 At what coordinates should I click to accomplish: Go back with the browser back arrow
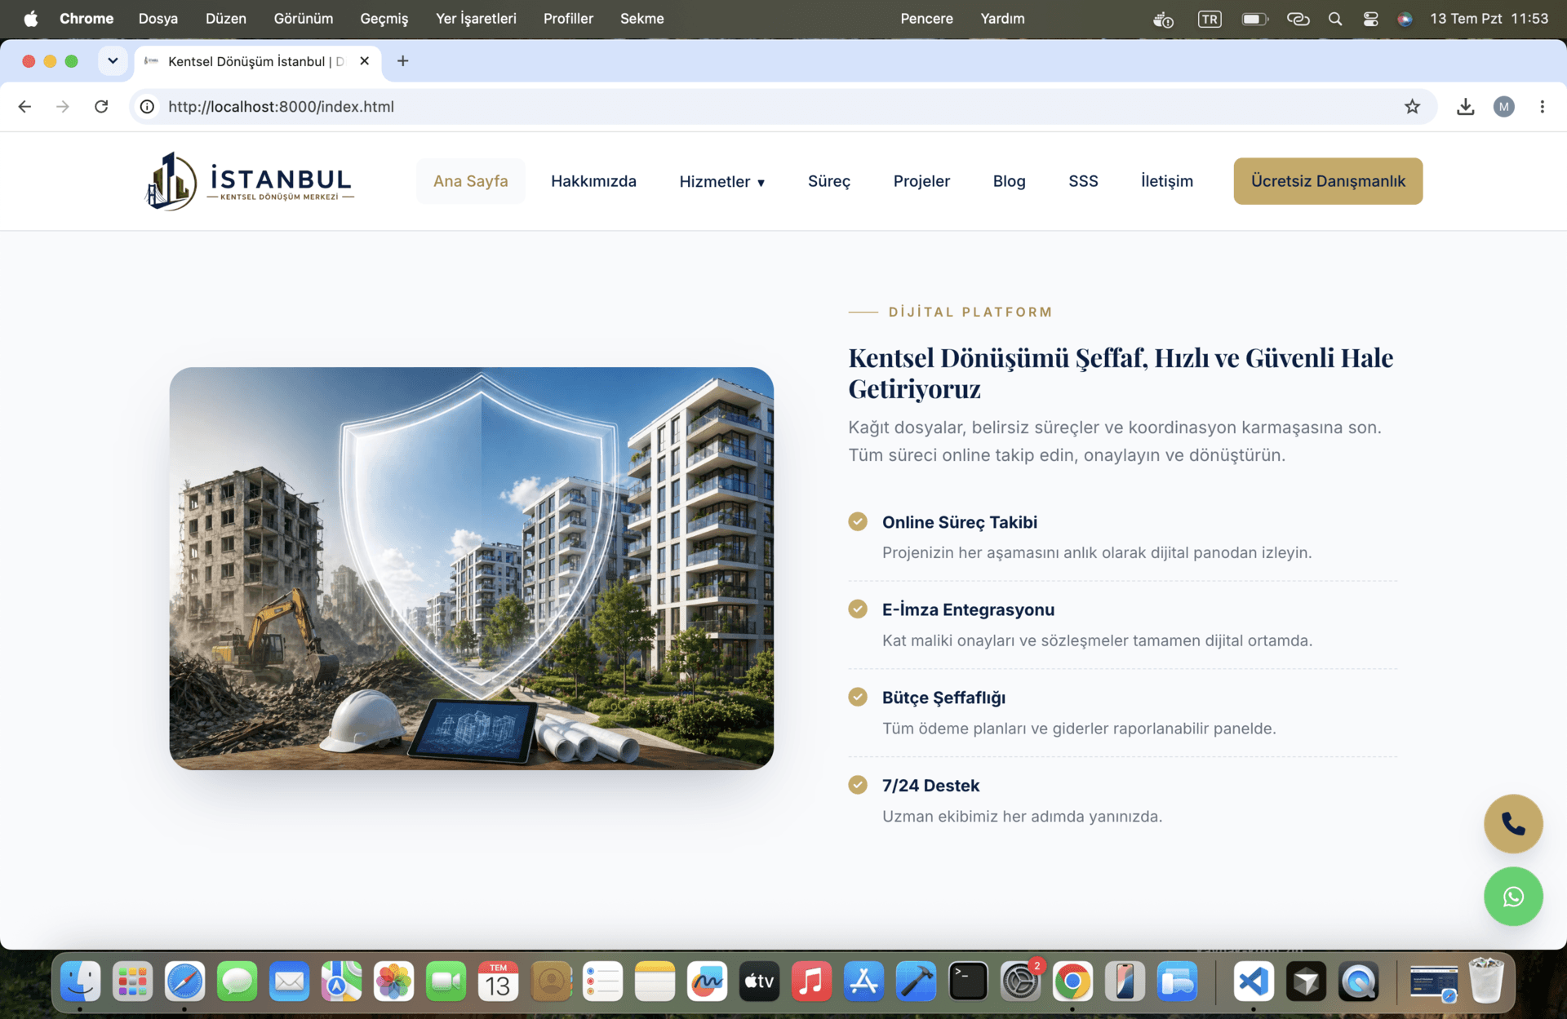pyautogui.click(x=24, y=106)
